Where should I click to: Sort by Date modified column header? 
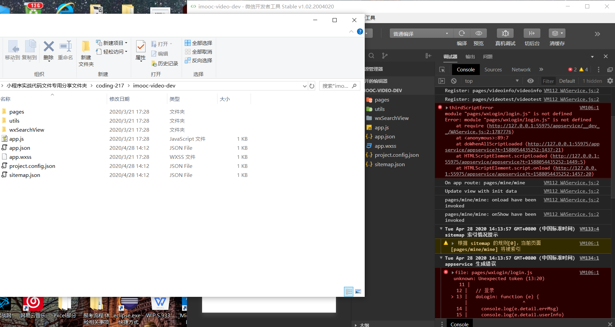click(x=119, y=99)
